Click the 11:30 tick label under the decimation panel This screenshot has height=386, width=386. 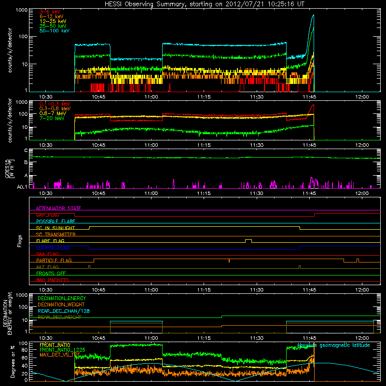tap(257, 338)
